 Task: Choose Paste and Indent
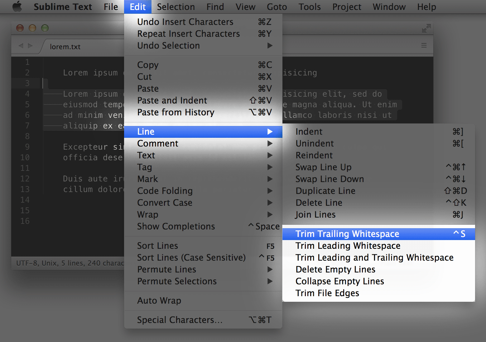tap(203, 100)
